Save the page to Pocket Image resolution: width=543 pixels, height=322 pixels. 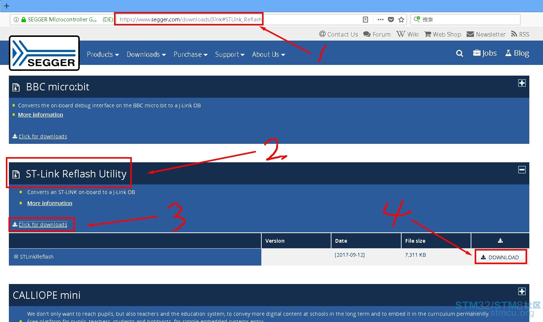click(391, 20)
